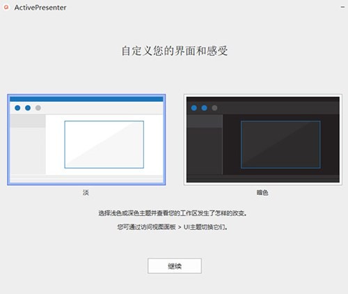Select the dark theme preview thumbnail
The image size is (348, 294).
pos(263,139)
